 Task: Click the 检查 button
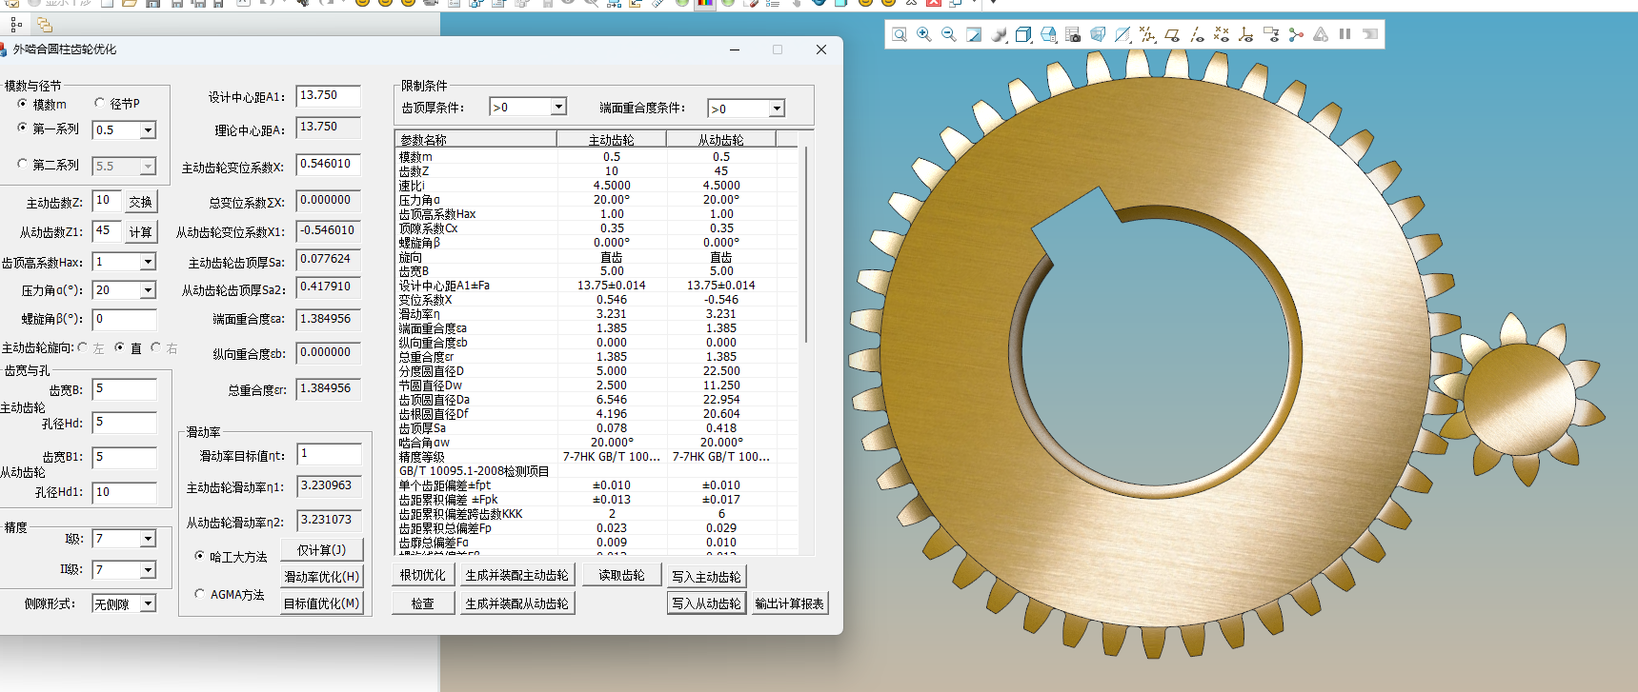422,603
